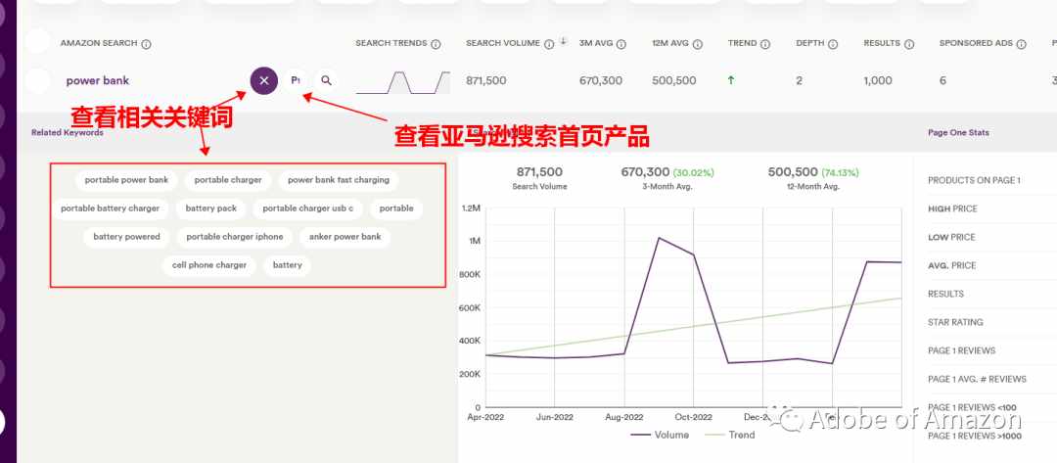Click the Search Volume sort arrow
Image resolution: width=1057 pixels, height=463 pixels.
(x=564, y=42)
